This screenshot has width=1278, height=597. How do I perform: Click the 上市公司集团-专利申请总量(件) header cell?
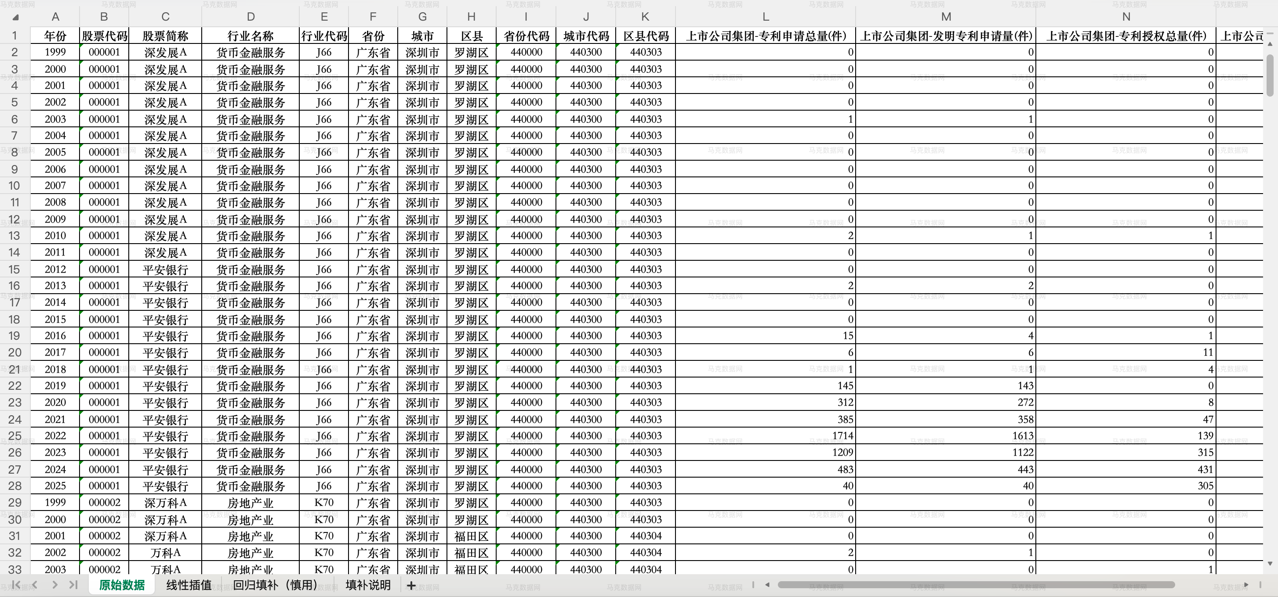[766, 36]
